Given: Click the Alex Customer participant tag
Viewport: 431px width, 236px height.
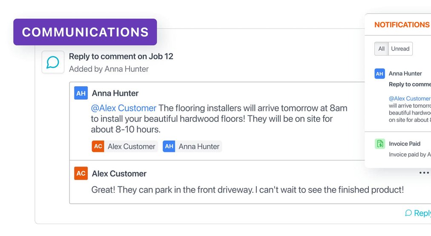Looking at the screenshot, I should pyautogui.click(x=125, y=146).
